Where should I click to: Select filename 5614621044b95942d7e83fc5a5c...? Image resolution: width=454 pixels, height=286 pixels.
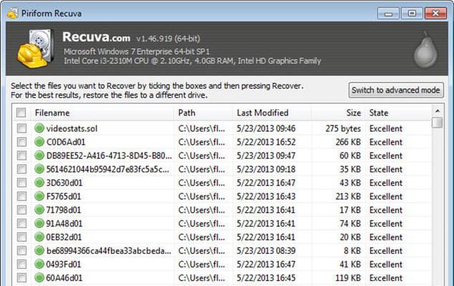pyautogui.click(x=107, y=169)
